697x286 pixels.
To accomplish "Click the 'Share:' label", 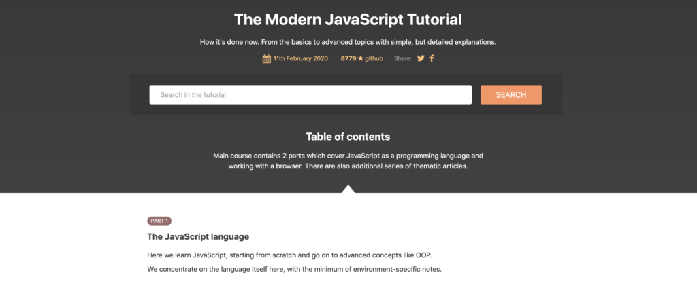I will click(403, 58).
